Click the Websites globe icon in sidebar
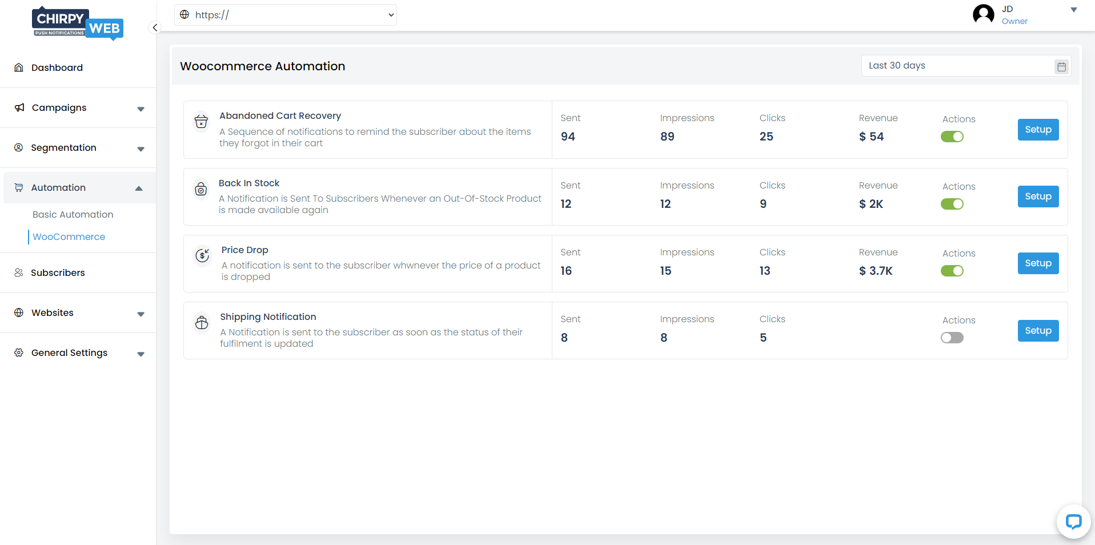Screen dimensions: 1095x545 point(19,312)
